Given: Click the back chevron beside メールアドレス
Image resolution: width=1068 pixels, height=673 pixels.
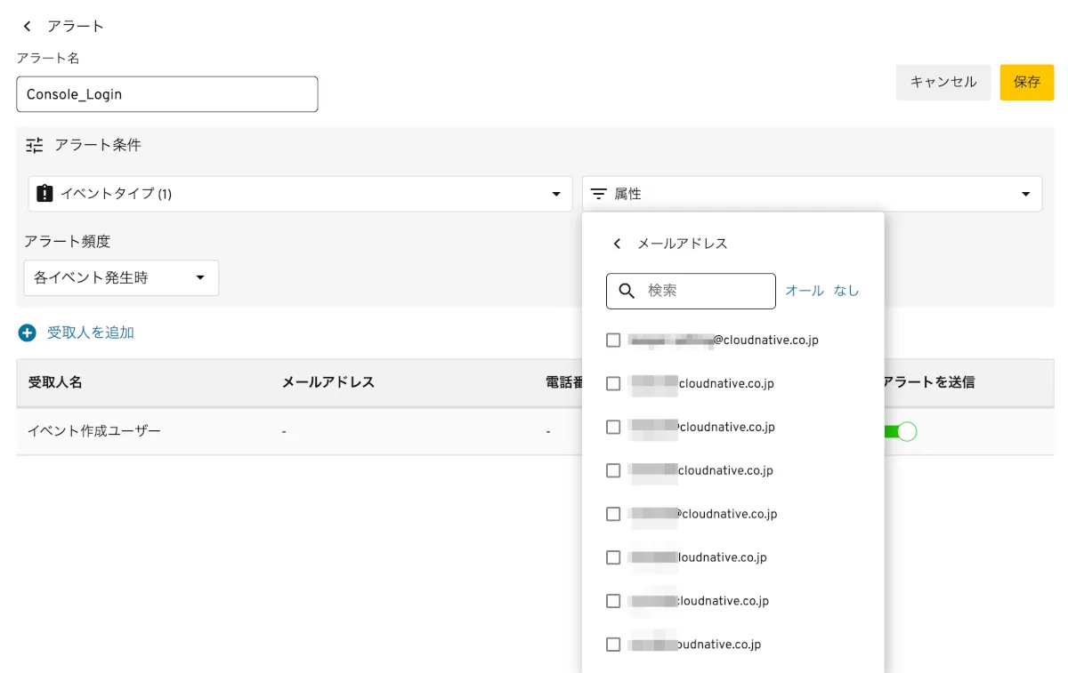Looking at the screenshot, I should coord(617,244).
